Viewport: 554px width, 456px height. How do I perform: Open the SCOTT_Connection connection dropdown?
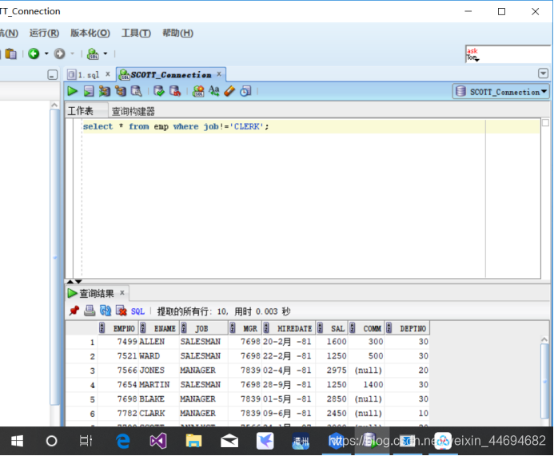[501, 91]
